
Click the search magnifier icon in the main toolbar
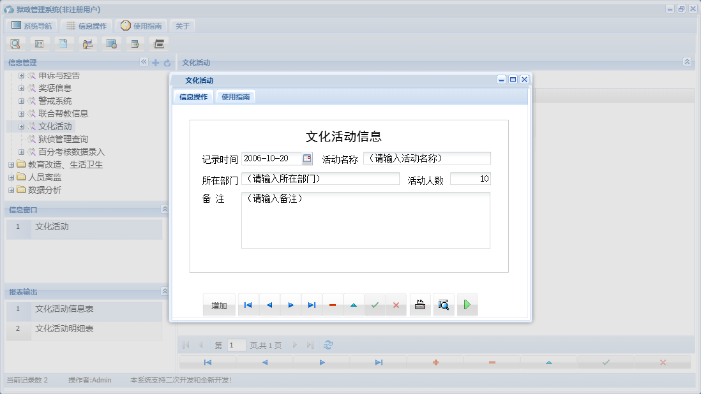[x=15, y=43]
